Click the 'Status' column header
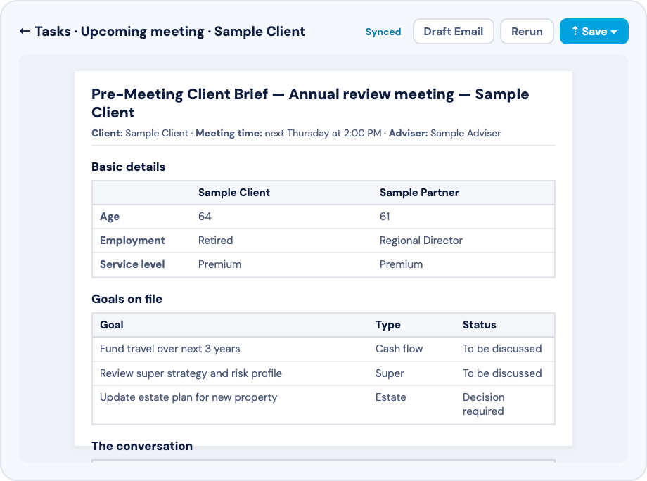The width and height of the screenshot is (647, 481). 479,325
